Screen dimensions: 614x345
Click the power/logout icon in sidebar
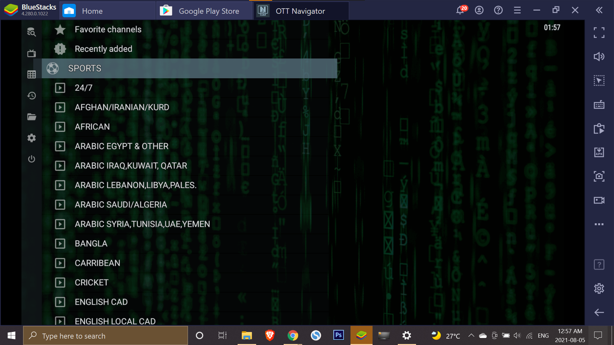[32, 159]
